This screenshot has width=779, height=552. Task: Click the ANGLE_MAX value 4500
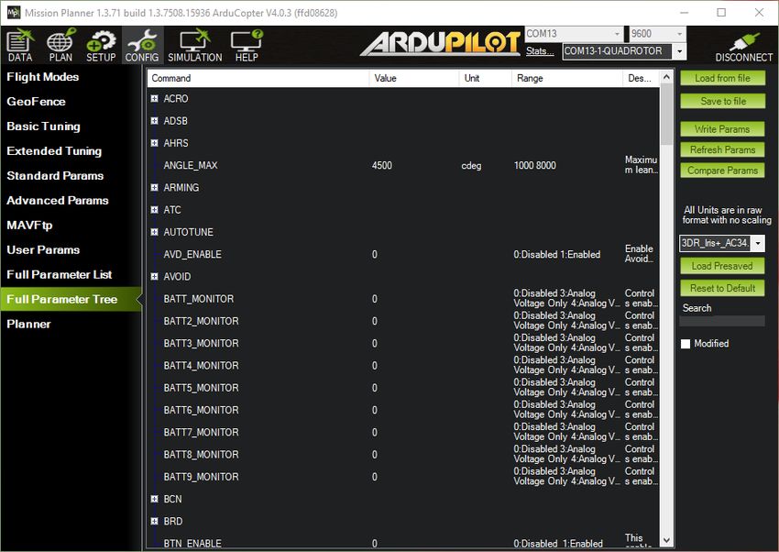point(382,165)
